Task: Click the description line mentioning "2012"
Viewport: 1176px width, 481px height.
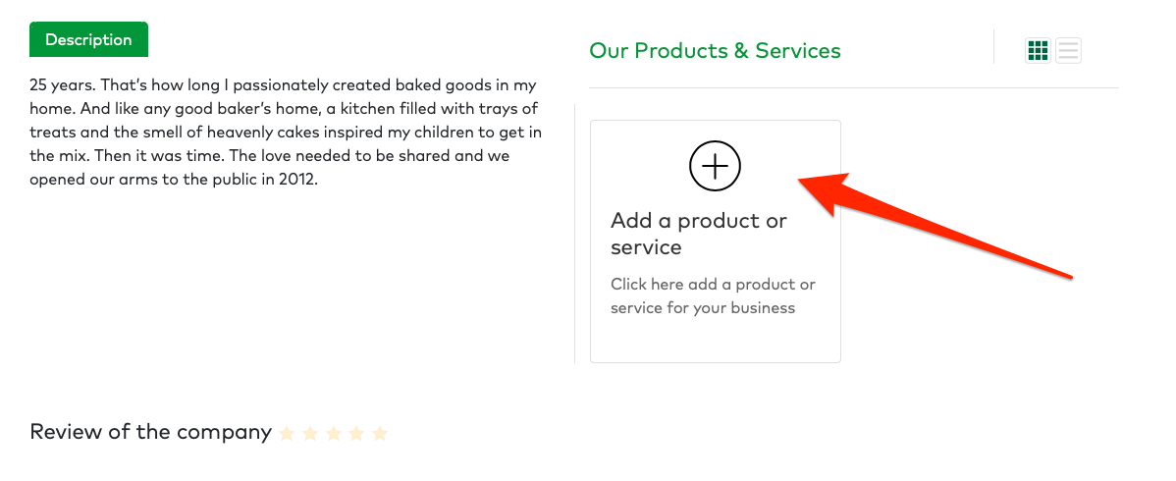Action: tap(174, 180)
